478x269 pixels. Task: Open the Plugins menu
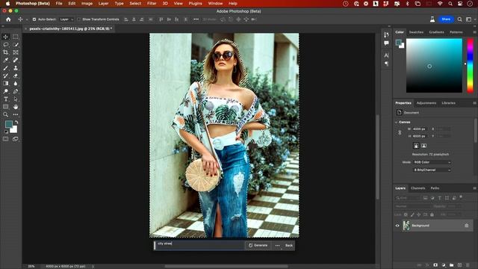[195, 3]
